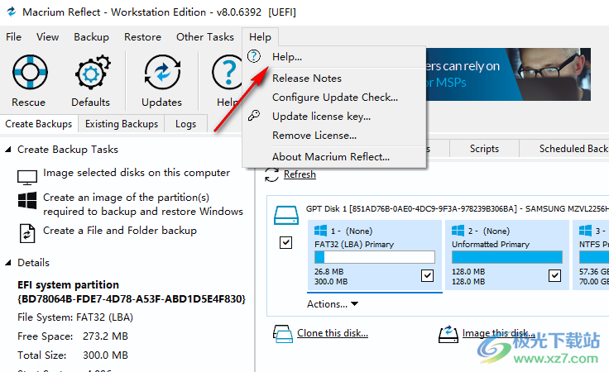
Task: Click the Updates toolbar icon
Action: click(x=162, y=72)
